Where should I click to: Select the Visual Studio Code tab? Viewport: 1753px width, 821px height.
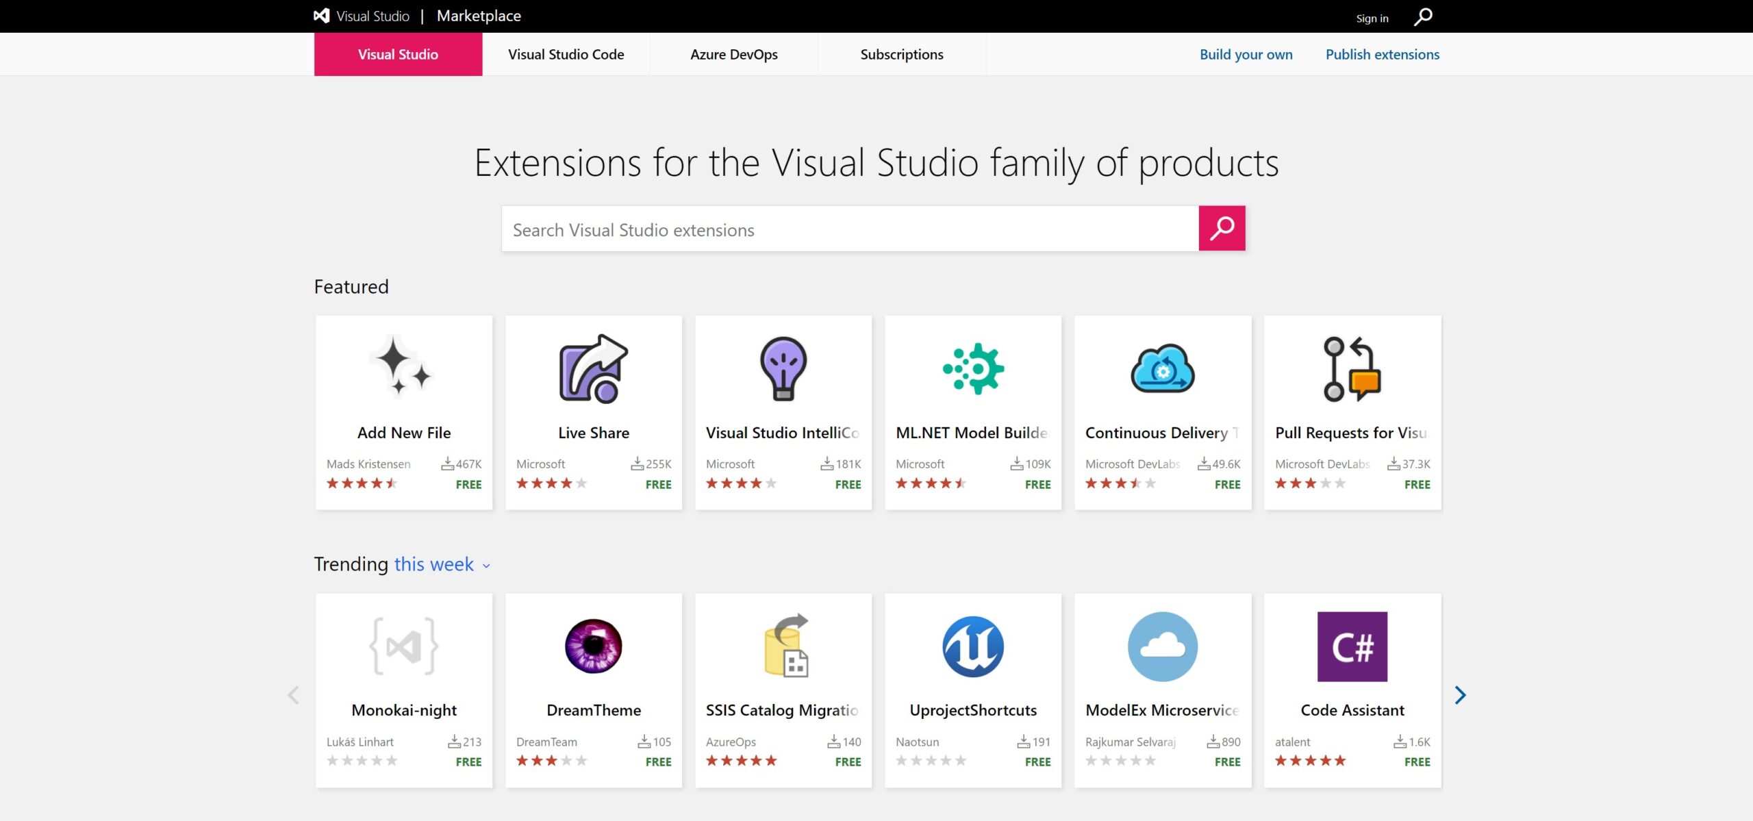click(x=566, y=53)
